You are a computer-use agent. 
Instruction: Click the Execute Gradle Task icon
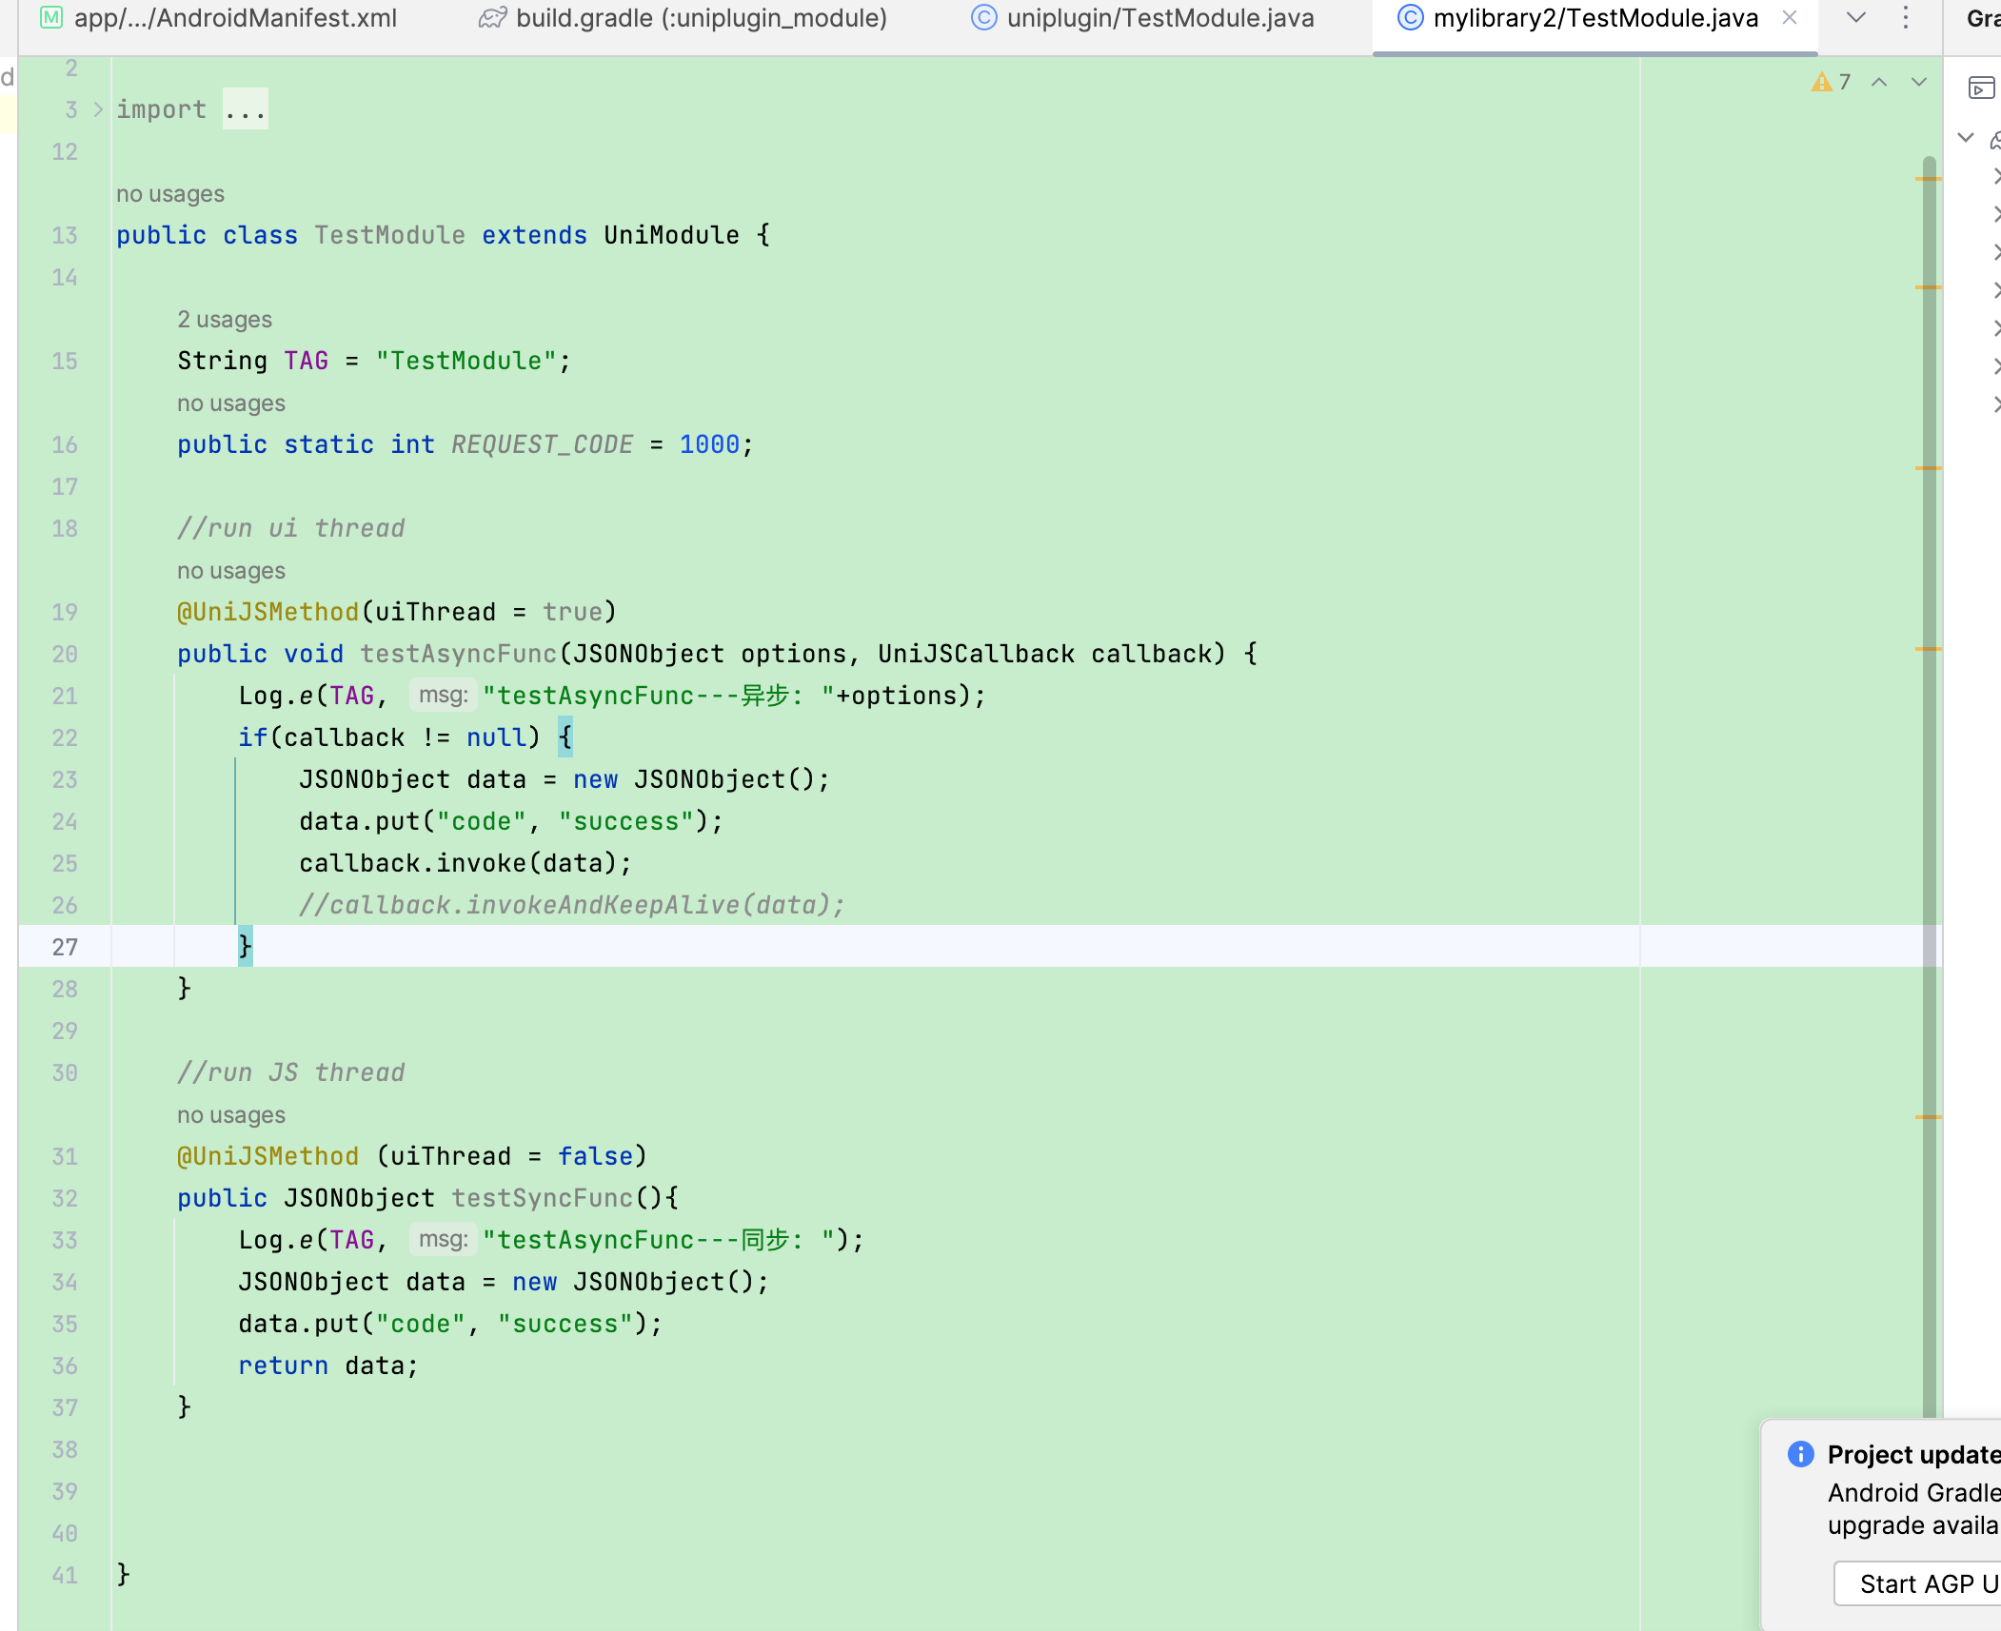[1981, 88]
